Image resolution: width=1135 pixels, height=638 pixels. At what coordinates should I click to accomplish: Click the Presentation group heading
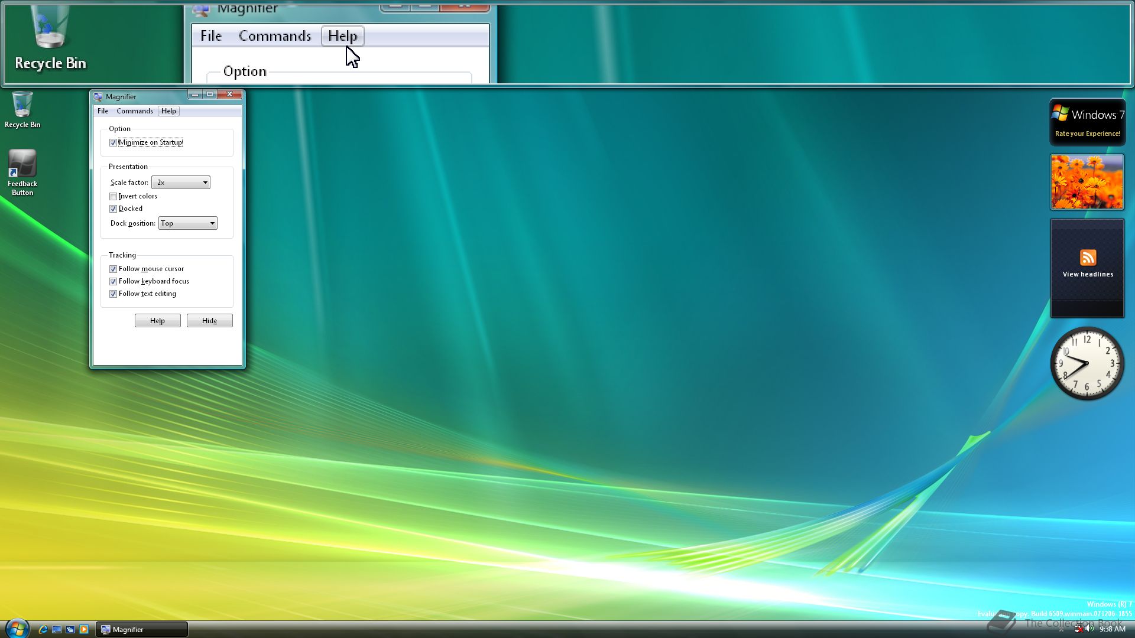click(x=128, y=167)
